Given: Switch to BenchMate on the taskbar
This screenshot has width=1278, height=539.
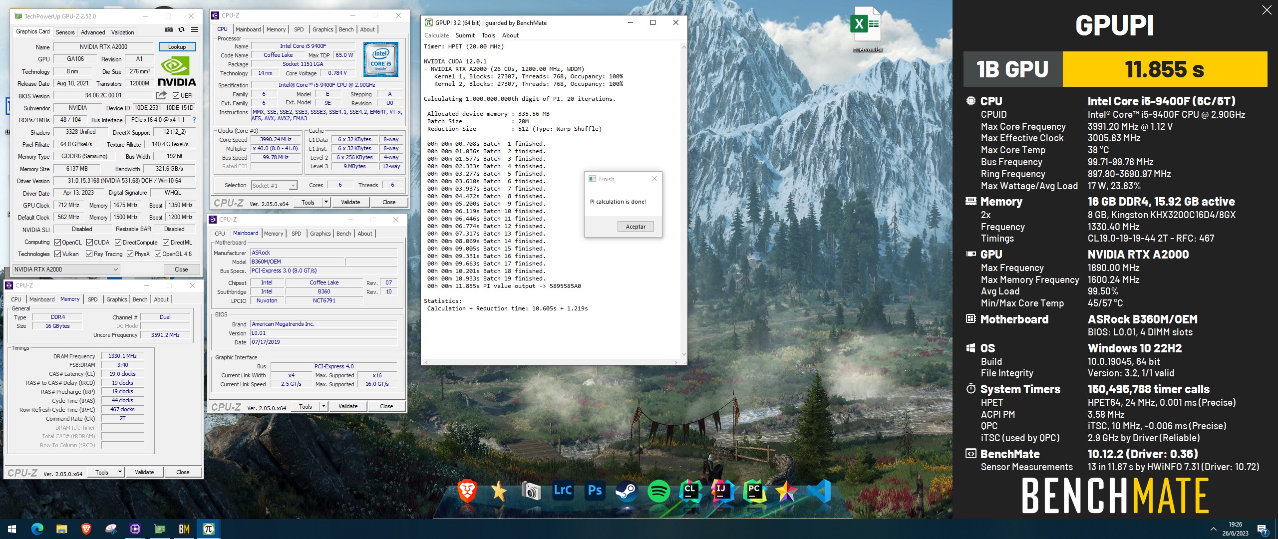Looking at the screenshot, I should point(184,529).
